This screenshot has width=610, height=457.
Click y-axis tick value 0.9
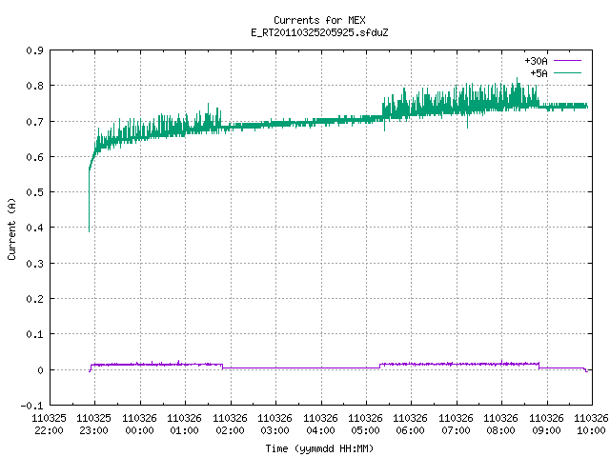(35, 50)
